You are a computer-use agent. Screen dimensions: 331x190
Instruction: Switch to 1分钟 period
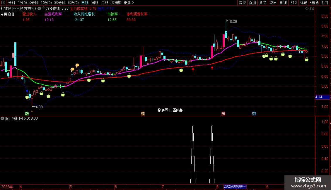(x=22, y=3)
